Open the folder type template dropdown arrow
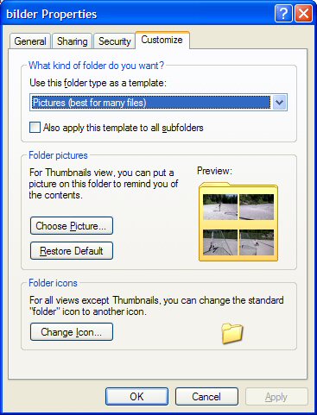Image resolution: width=317 pixels, height=415 pixels. point(279,103)
